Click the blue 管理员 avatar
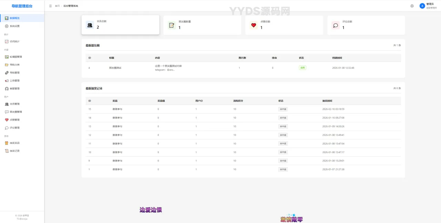441x223 pixels. 422,6
